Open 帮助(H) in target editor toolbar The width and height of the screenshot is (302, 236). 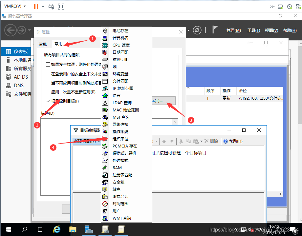233,141
